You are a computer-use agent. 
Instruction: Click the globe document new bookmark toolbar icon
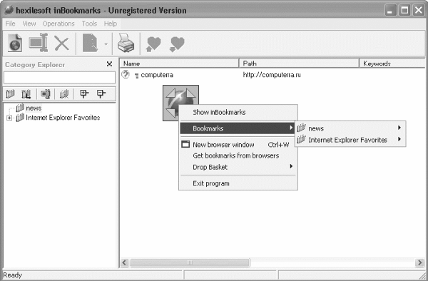[15, 43]
